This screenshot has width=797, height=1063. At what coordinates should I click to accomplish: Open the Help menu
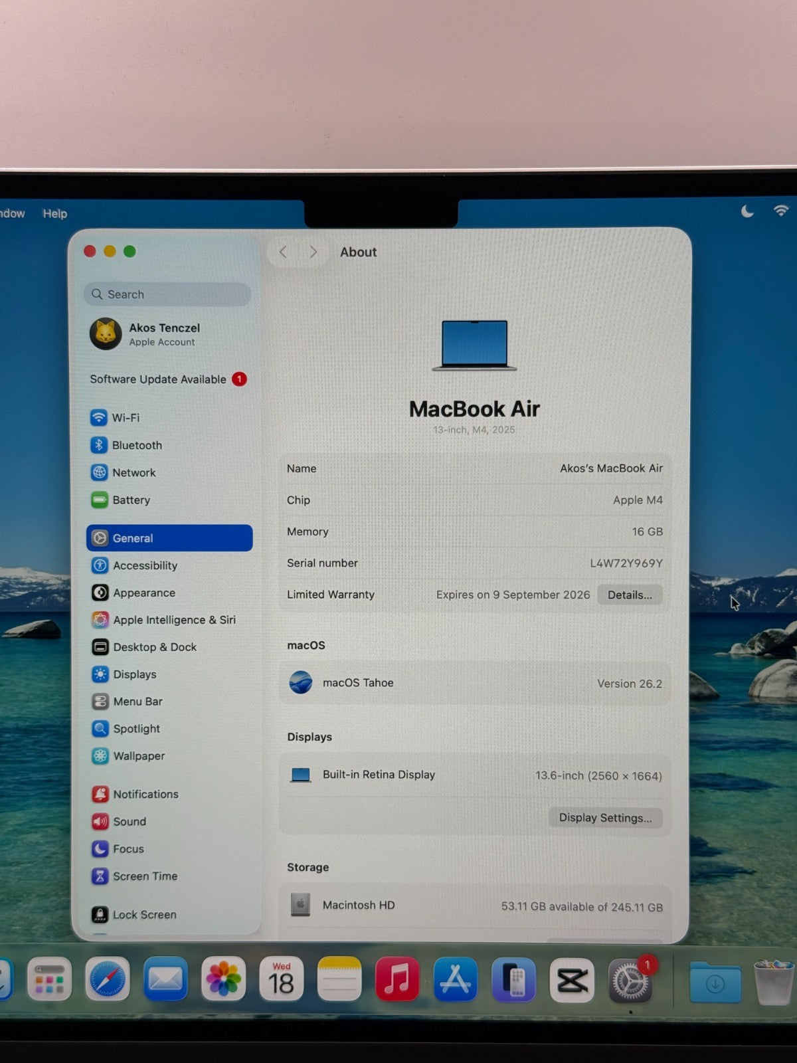55,213
